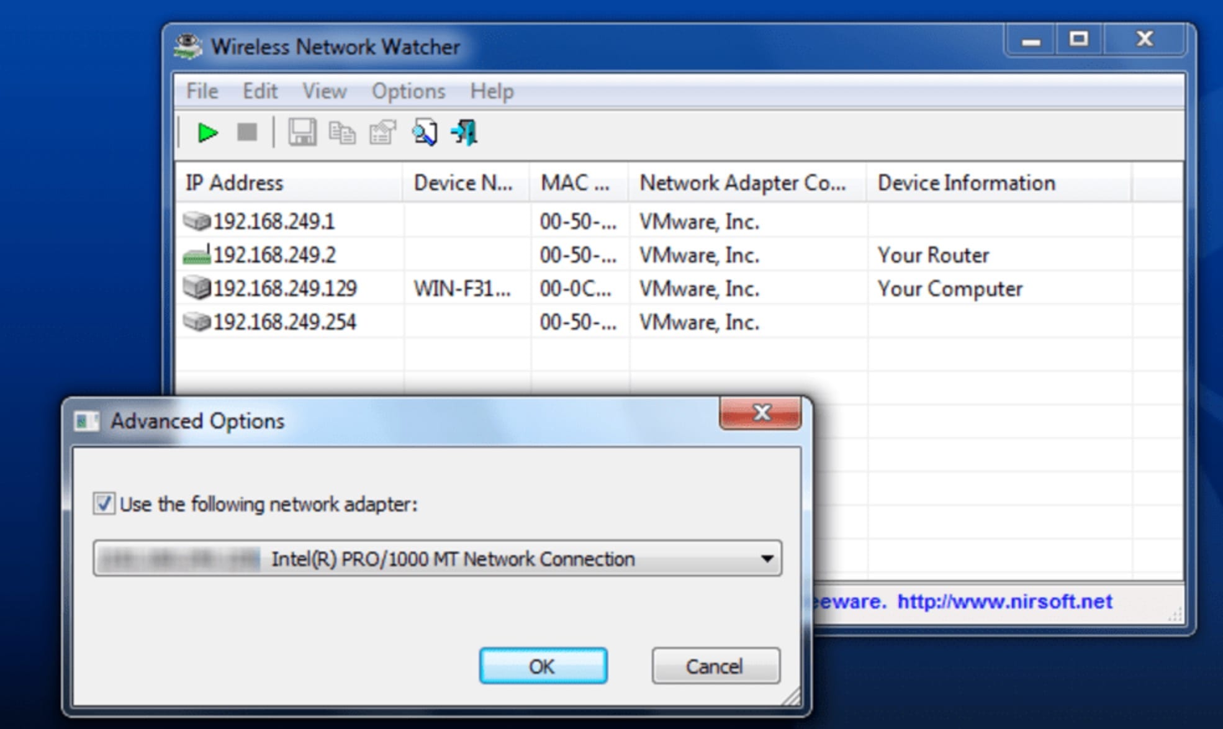Uncheck 'Use the following network adapter'
This screenshot has width=1223, height=729.
106,505
